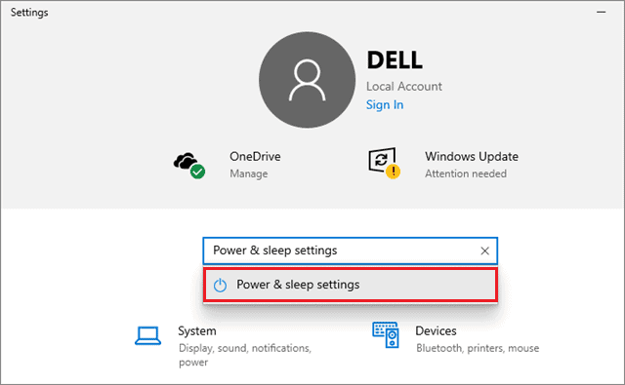Click Windows Update Attention needed text
Image resolution: width=625 pixels, height=385 pixels.
pyautogui.click(x=466, y=173)
